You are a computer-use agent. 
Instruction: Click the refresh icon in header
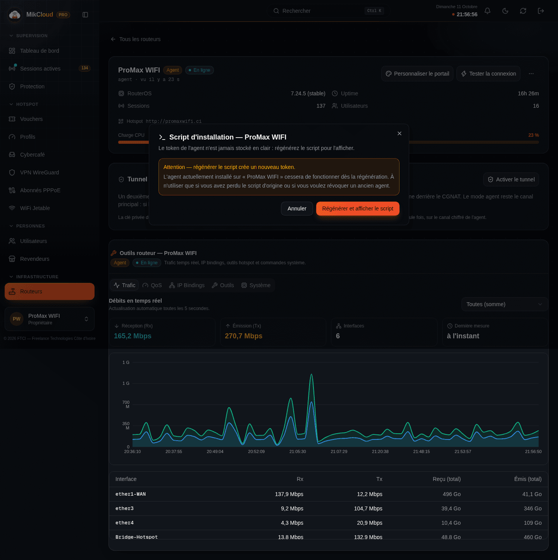tap(523, 11)
